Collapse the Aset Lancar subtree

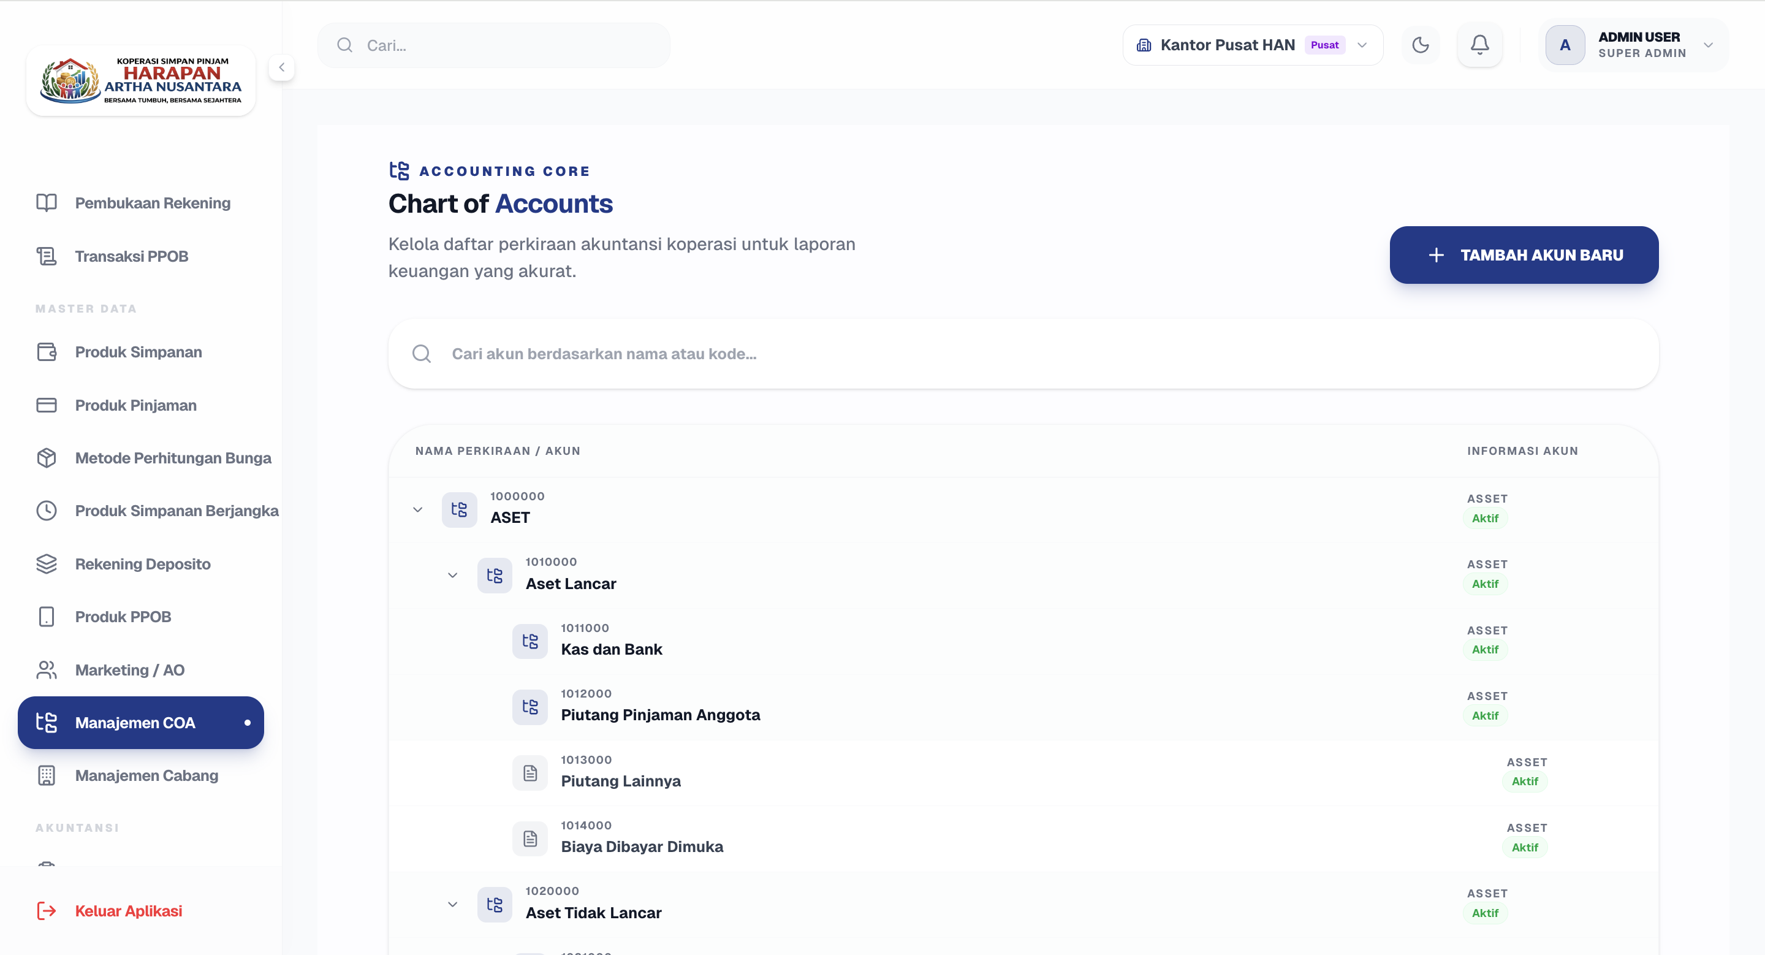click(x=452, y=575)
